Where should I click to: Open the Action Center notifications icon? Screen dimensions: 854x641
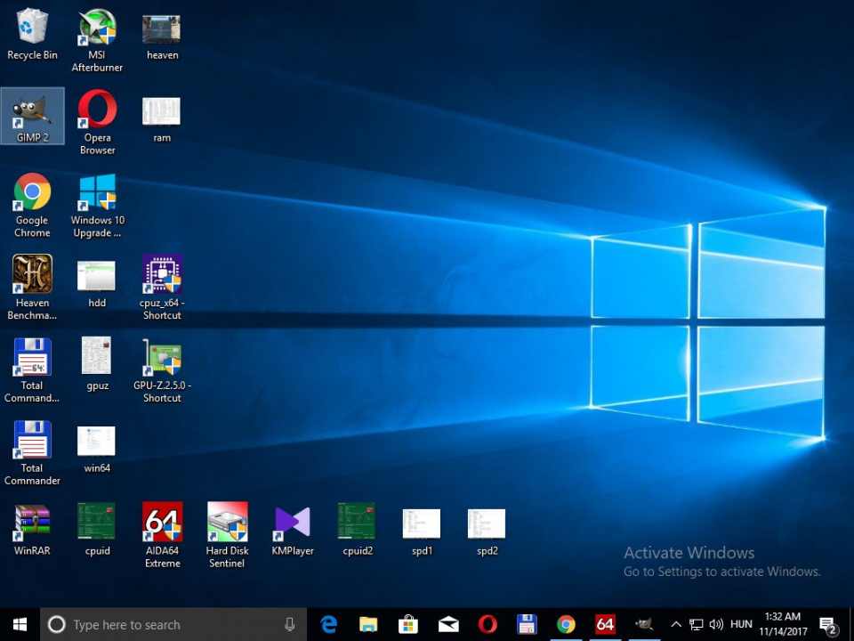pyautogui.click(x=828, y=625)
